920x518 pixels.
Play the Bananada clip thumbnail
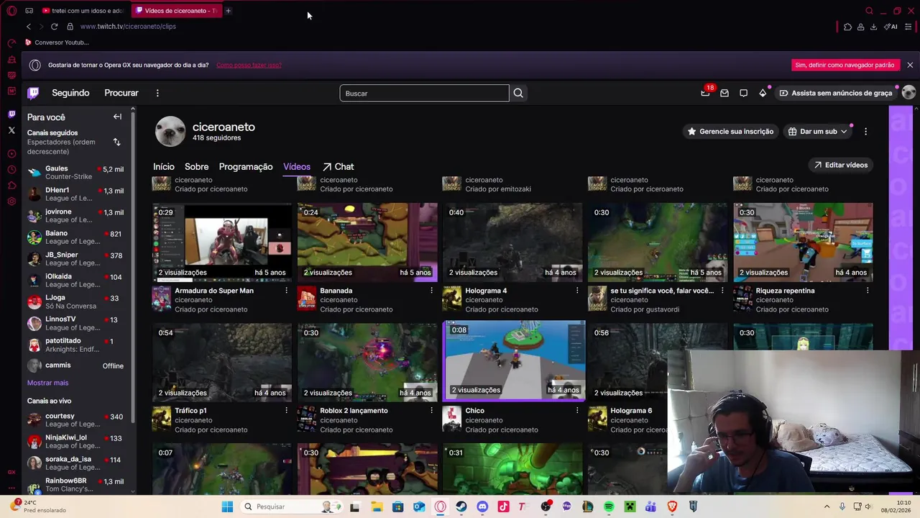pyautogui.click(x=367, y=242)
